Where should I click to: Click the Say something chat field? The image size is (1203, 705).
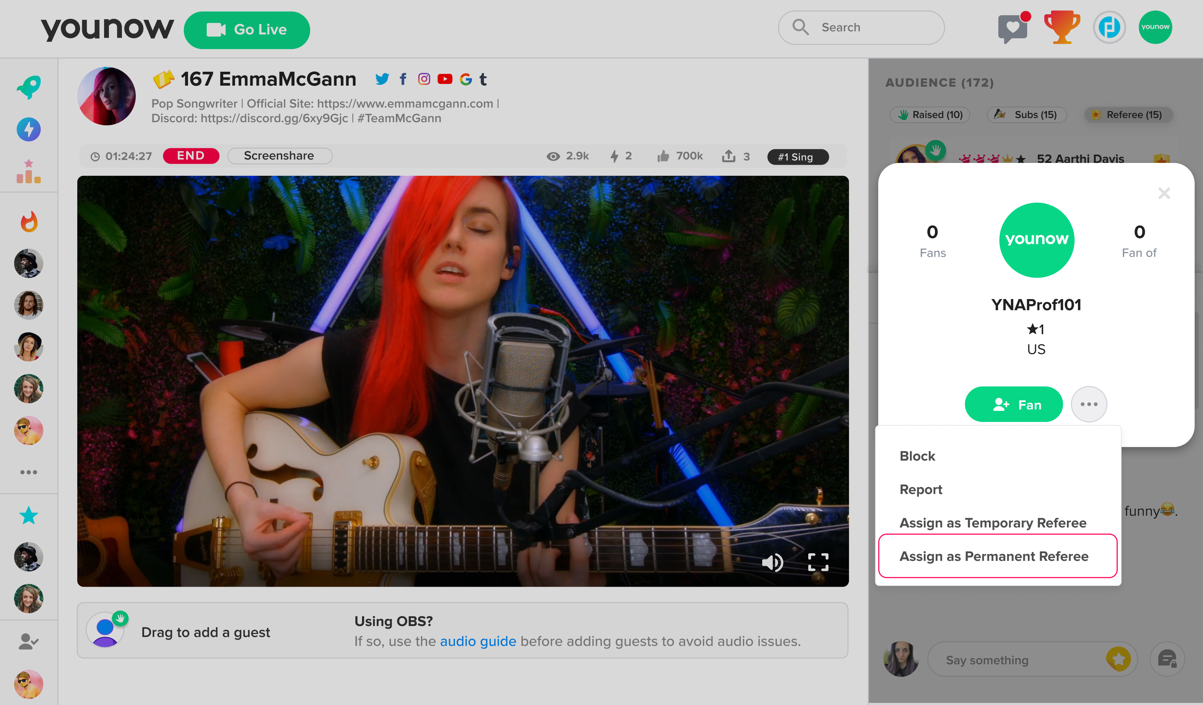click(1017, 660)
